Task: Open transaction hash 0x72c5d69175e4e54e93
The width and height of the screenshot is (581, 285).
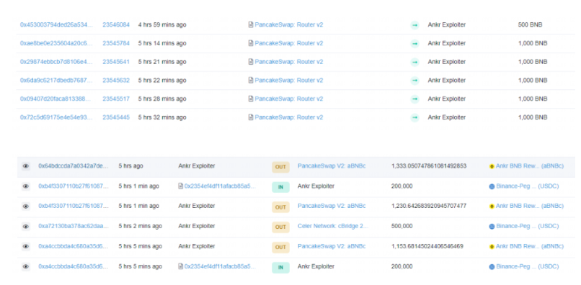Action: [57, 117]
